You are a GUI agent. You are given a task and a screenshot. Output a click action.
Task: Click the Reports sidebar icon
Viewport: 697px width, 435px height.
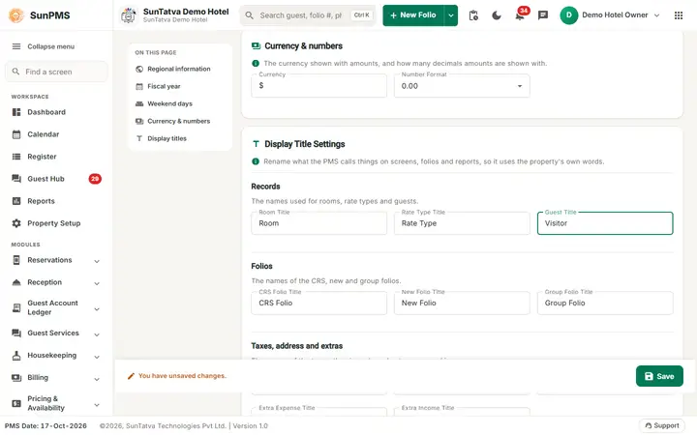point(16,201)
